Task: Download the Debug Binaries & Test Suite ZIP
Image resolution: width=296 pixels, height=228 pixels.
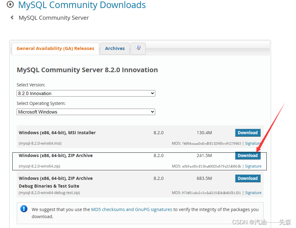Action: tap(248, 178)
